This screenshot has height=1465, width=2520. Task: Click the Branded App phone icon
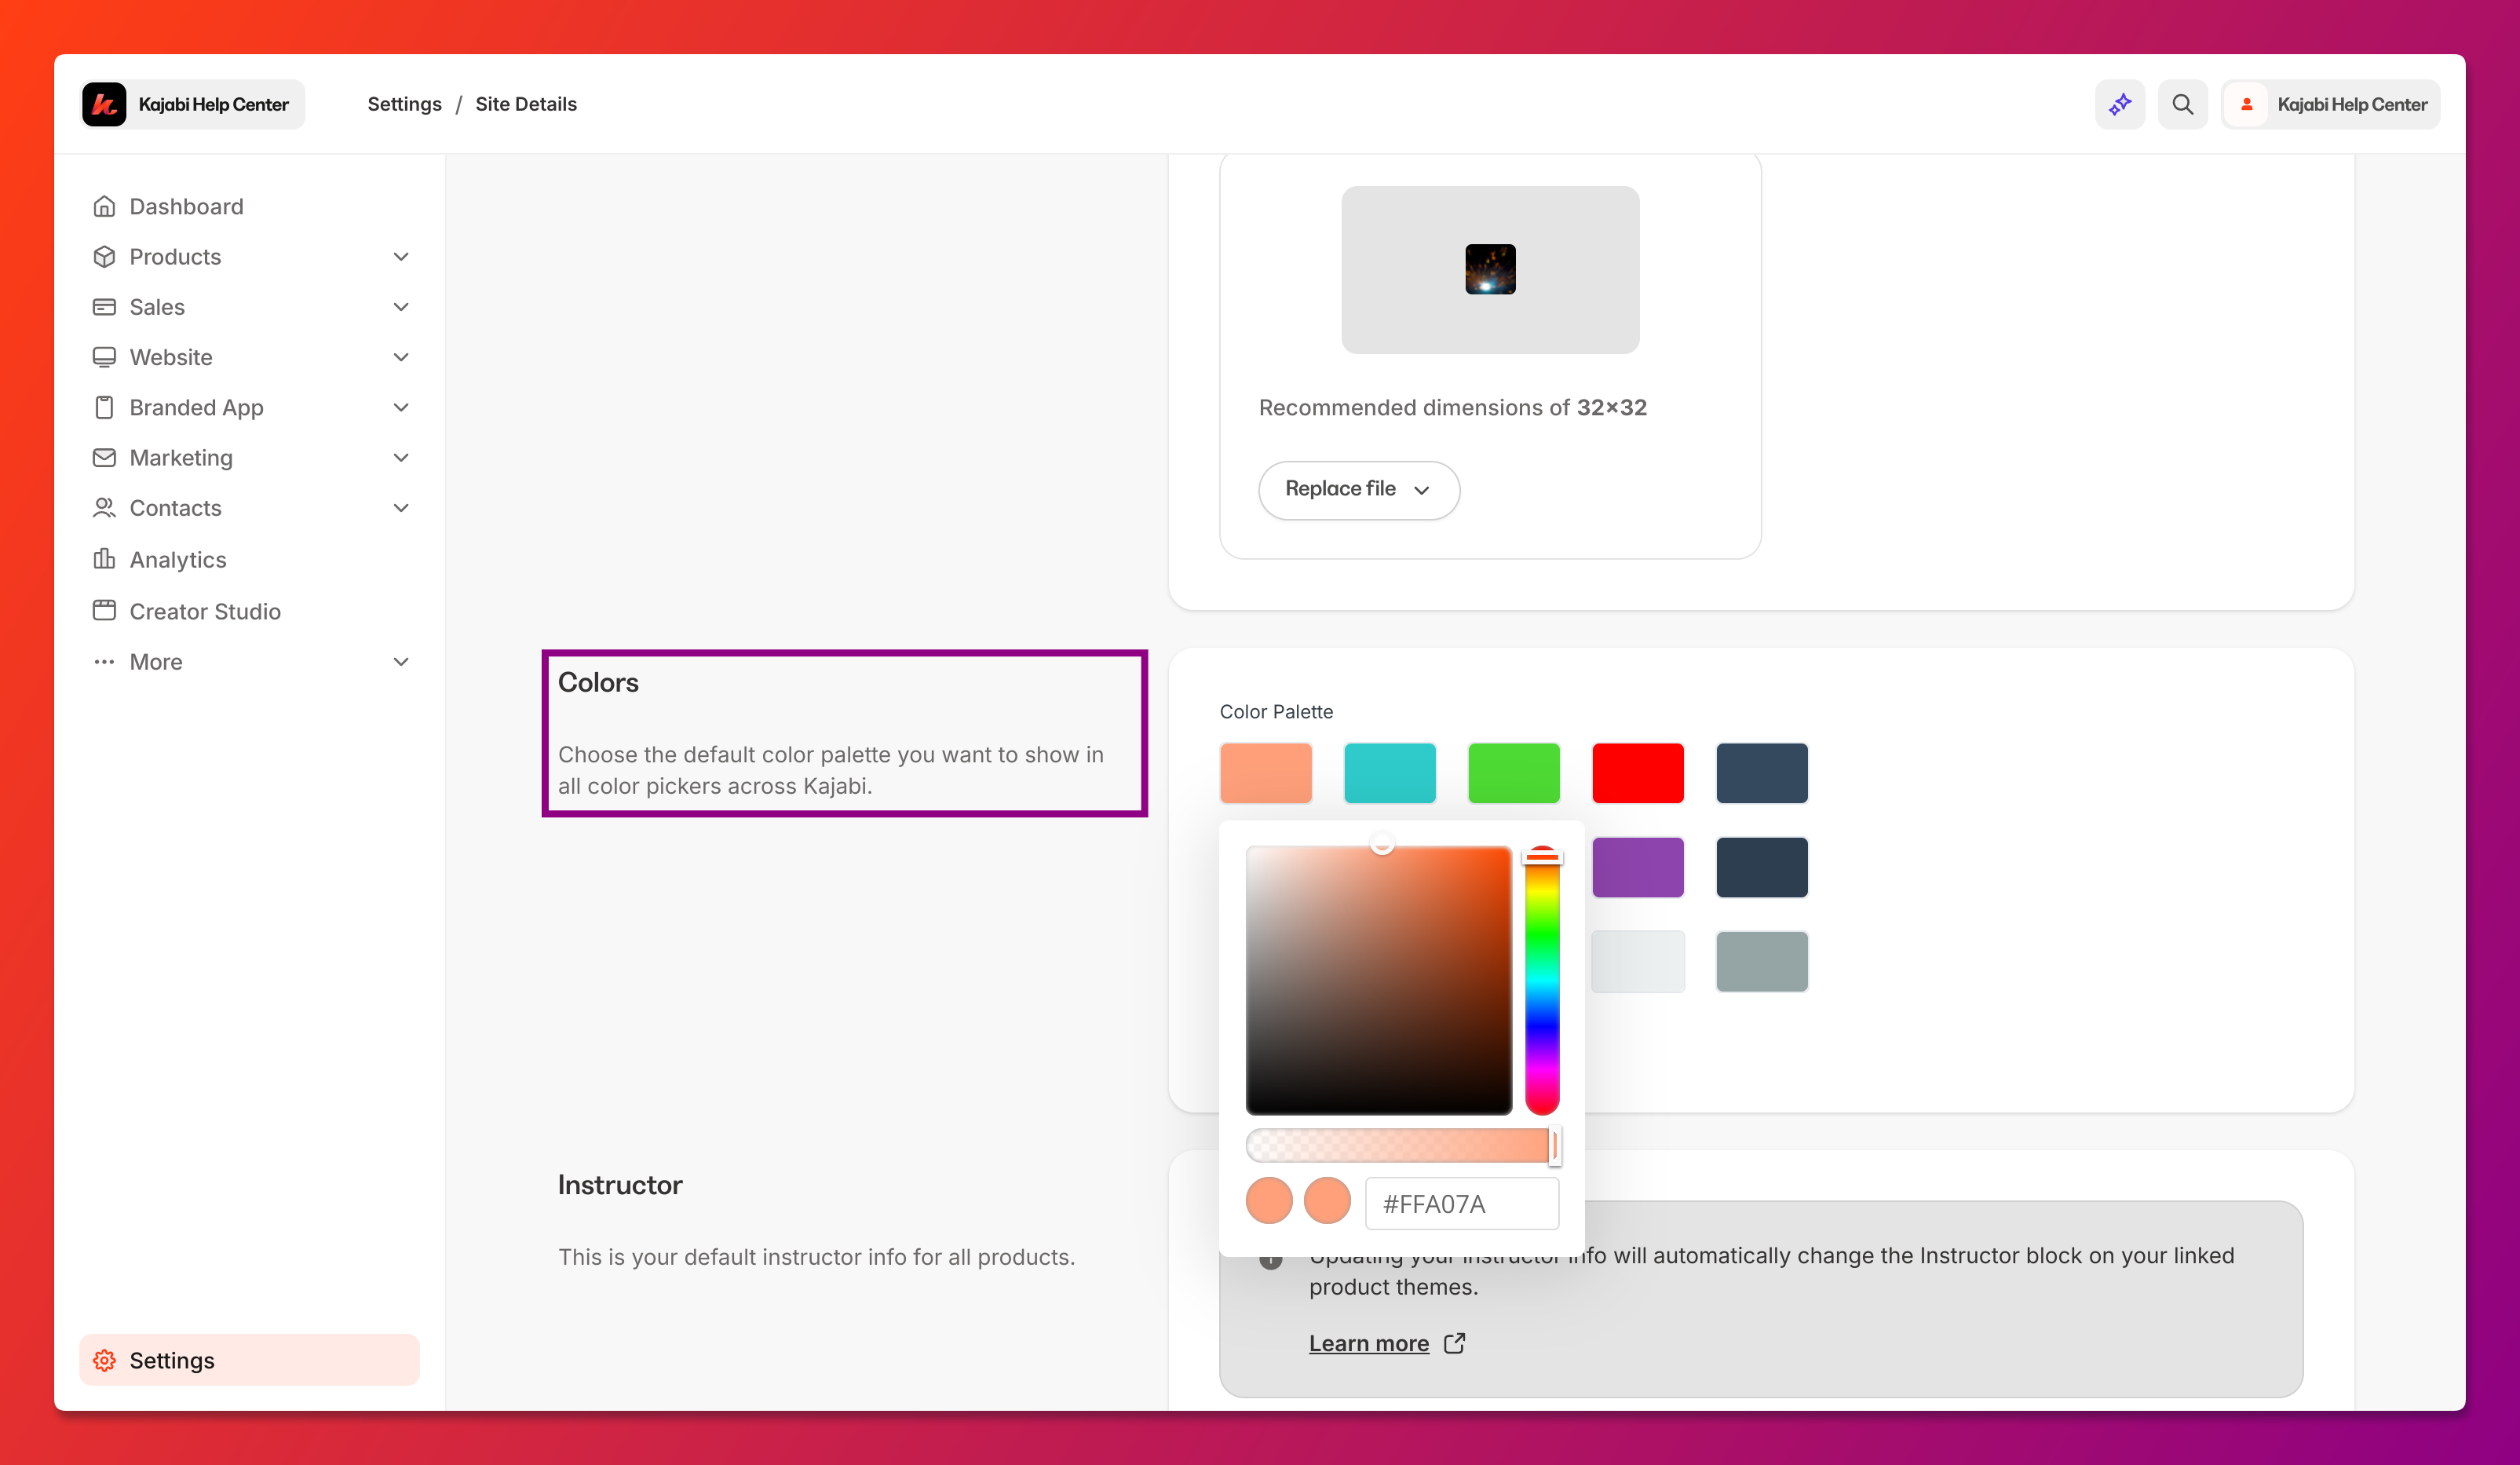point(104,407)
